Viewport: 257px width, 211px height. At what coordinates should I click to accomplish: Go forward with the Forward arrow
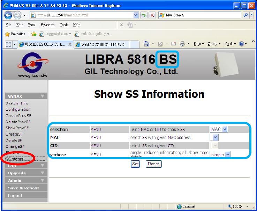pyautogui.click(x=17, y=15)
